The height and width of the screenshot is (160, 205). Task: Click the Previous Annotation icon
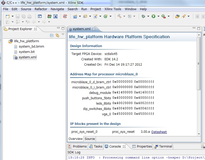18,22
